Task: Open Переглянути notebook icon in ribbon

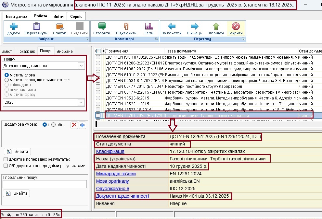Action: (36, 27)
